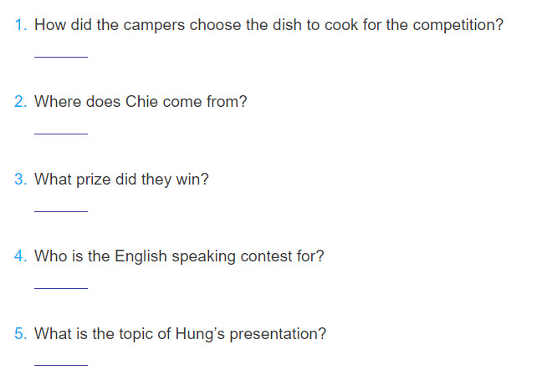
Task: Click the answer blank under question 2
Action: click(60, 129)
